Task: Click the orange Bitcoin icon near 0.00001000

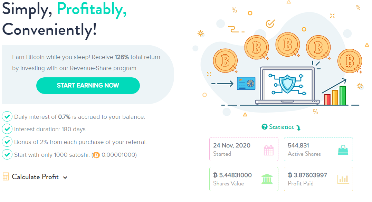Action: click(96, 155)
